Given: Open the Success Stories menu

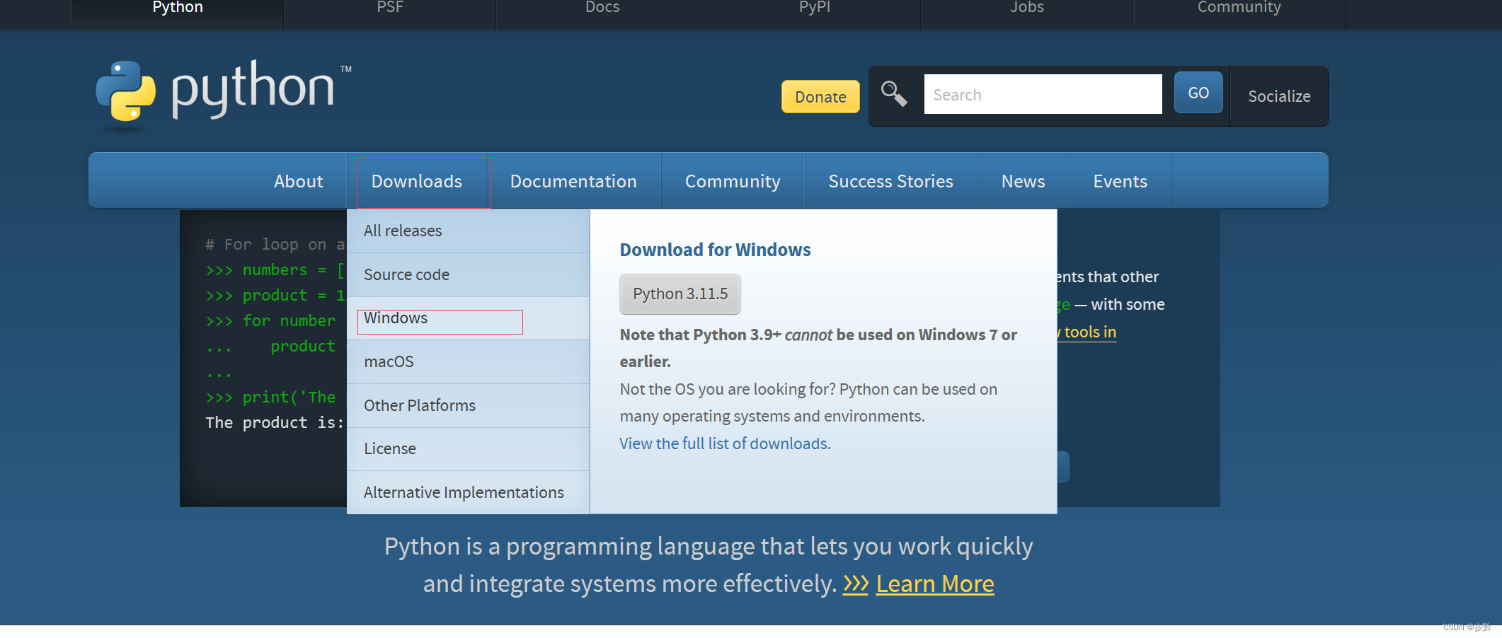Looking at the screenshot, I should (890, 181).
